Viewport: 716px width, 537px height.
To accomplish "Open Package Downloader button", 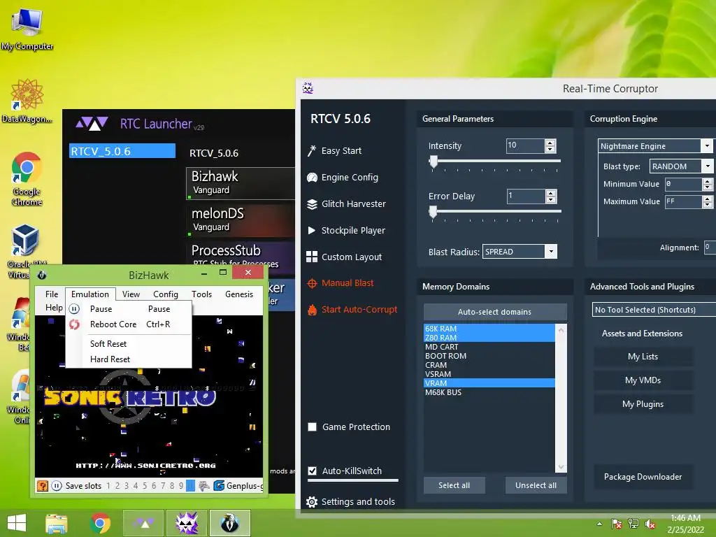I will click(x=643, y=477).
